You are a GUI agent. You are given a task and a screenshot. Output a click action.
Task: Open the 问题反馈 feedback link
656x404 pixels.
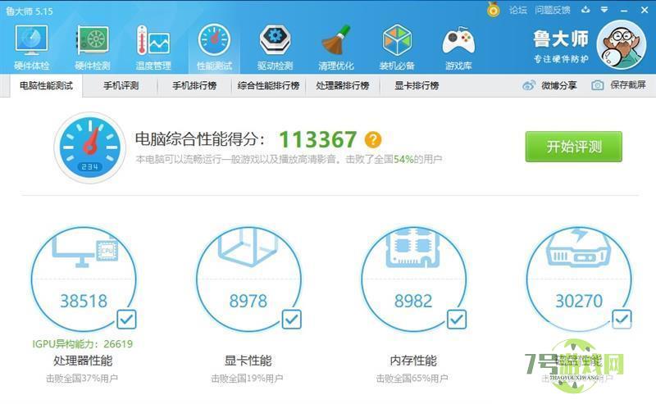click(553, 10)
